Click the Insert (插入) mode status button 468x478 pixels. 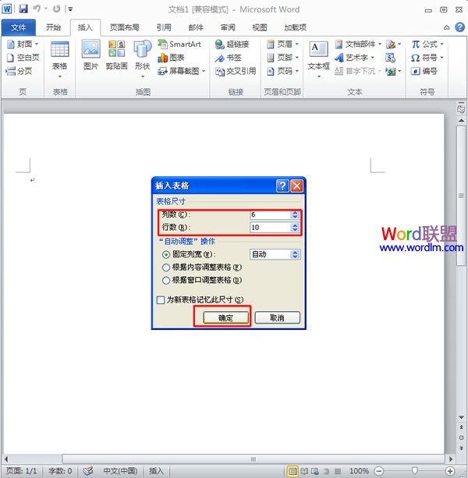click(x=156, y=471)
